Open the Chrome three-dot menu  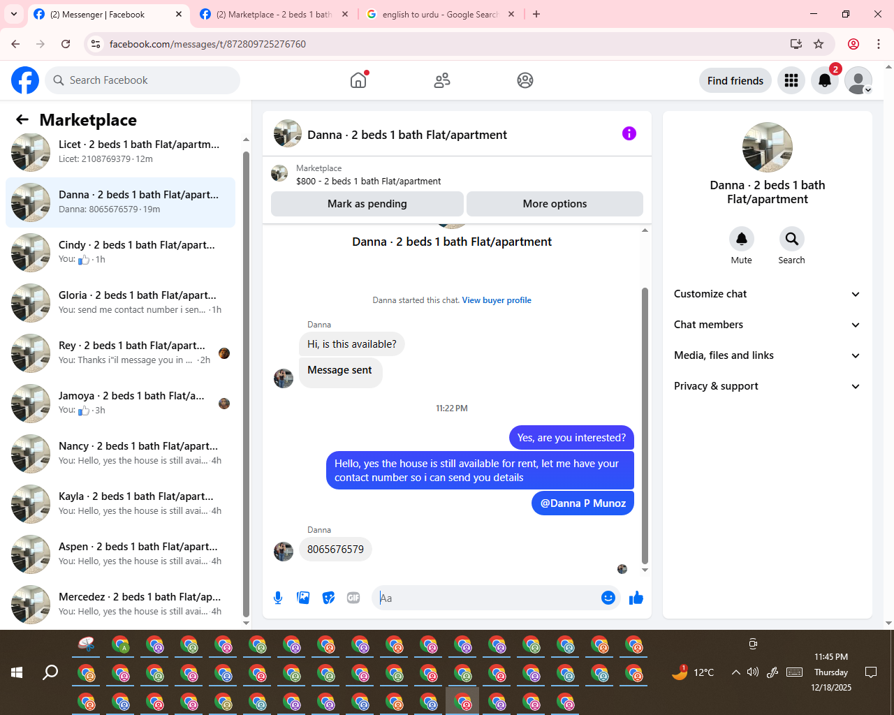[x=879, y=44]
